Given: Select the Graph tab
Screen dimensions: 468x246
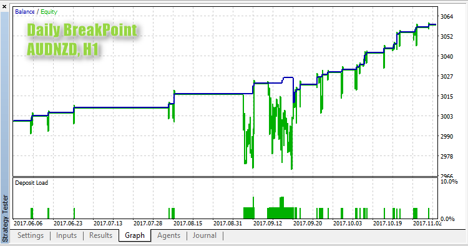Looking at the screenshot, I should click(x=135, y=235).
